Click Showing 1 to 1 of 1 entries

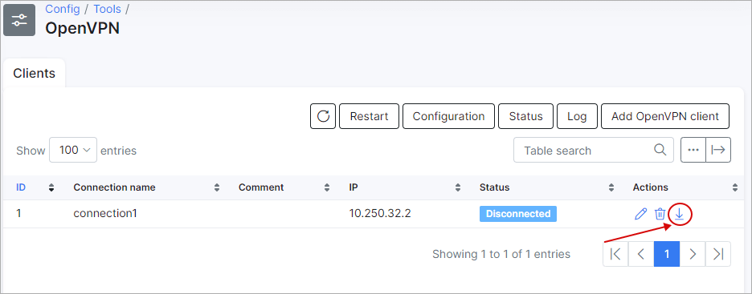pos(501,254)
